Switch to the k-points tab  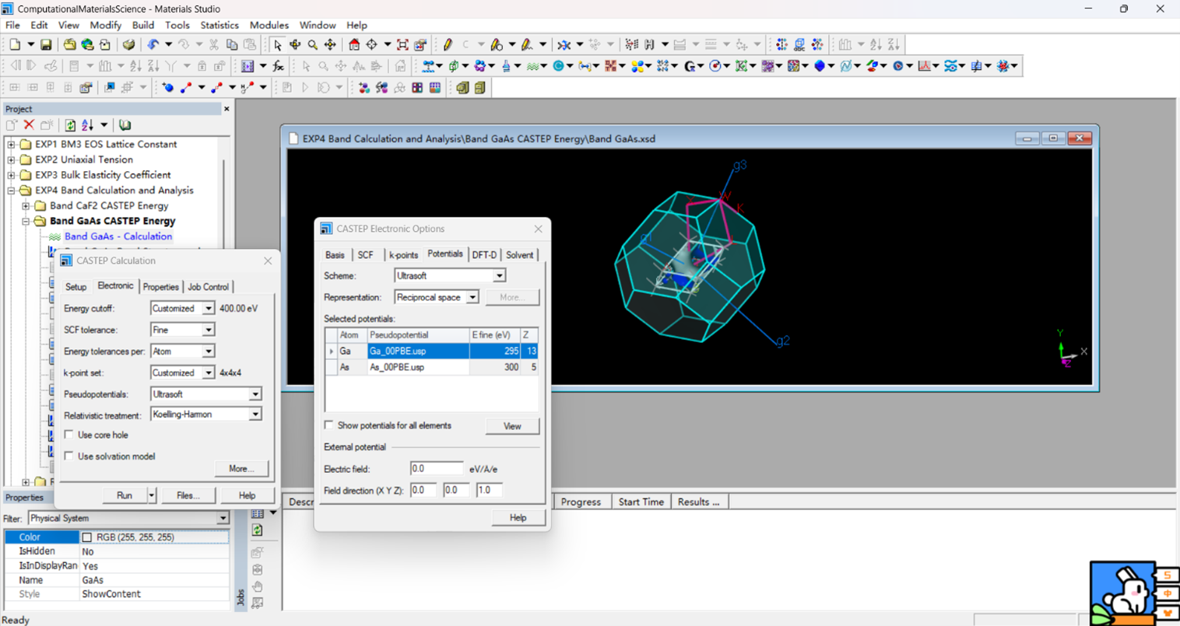[x=403, y=255]
